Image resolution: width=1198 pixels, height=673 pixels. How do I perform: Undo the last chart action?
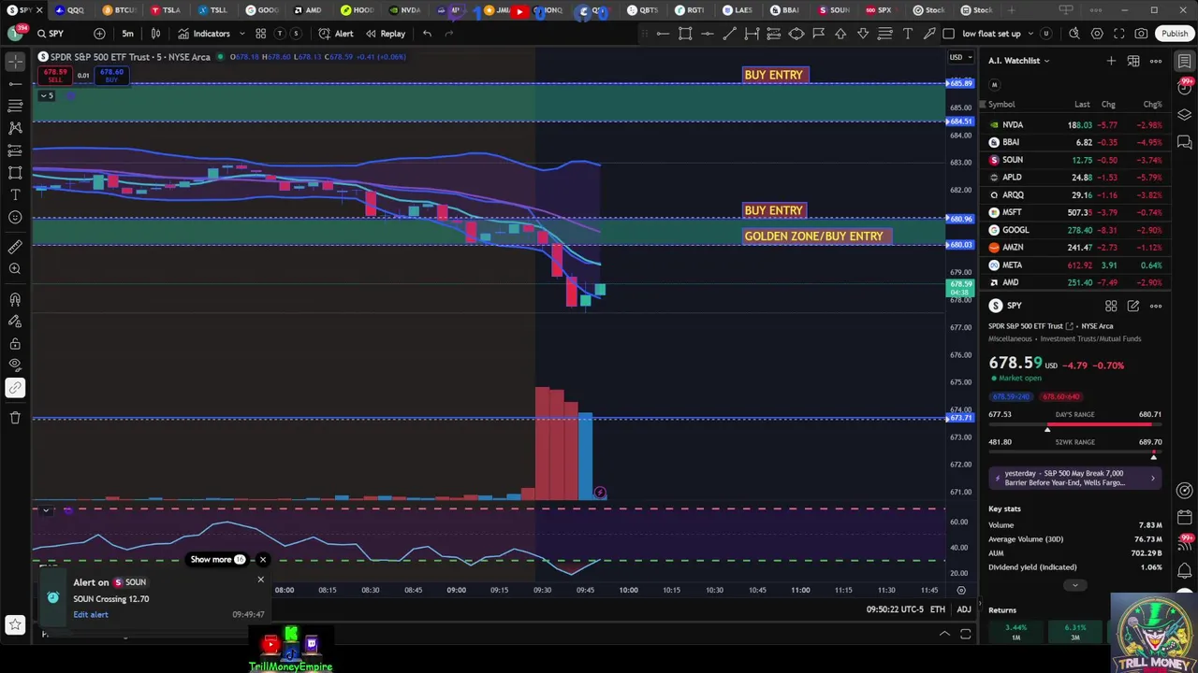coord(427,34)
